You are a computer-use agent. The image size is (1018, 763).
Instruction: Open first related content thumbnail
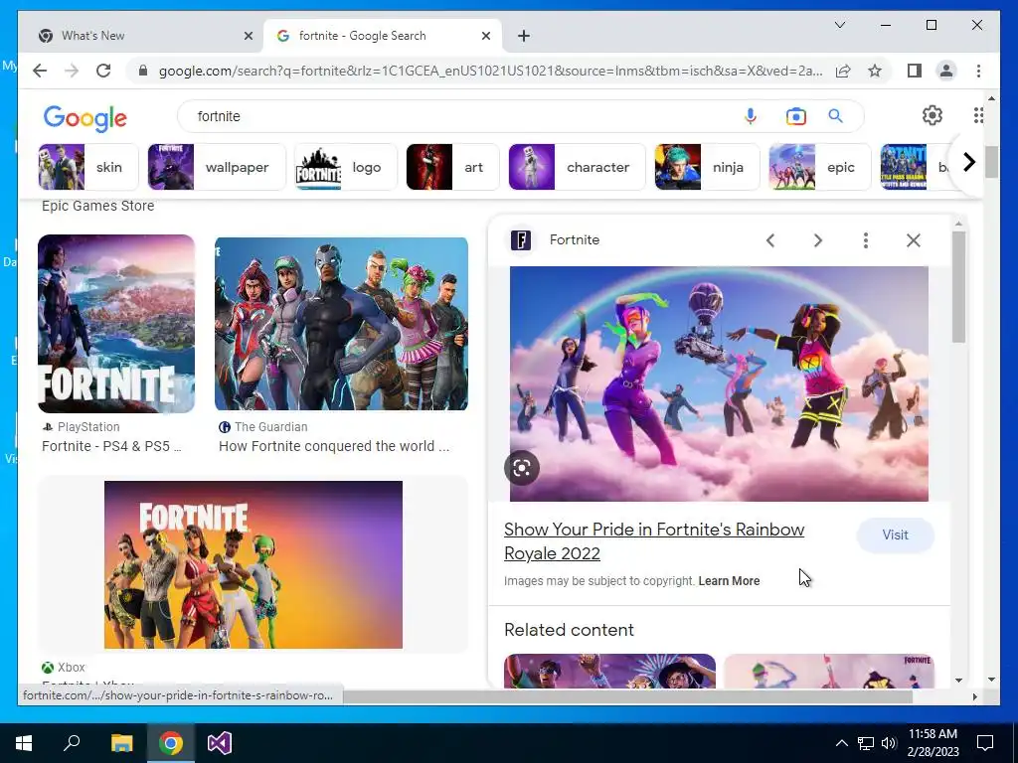pos(609,671)
